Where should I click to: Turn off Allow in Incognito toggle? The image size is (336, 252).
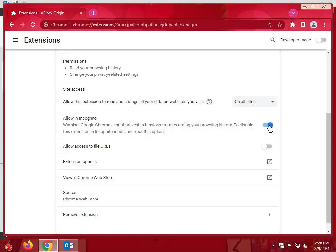point(268,125)
